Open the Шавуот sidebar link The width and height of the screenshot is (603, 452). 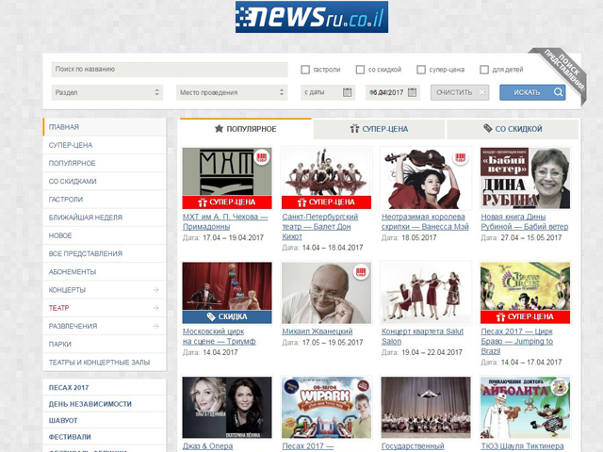click(x=63, y=421)
